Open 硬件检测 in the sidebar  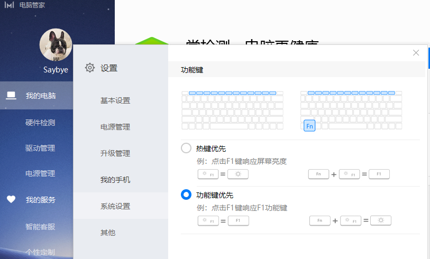click(40, 123)
